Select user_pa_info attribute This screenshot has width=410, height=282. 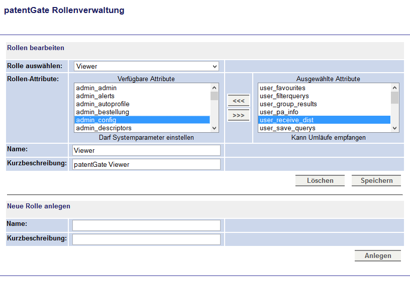pyautogui.click(x=324, y=112)
